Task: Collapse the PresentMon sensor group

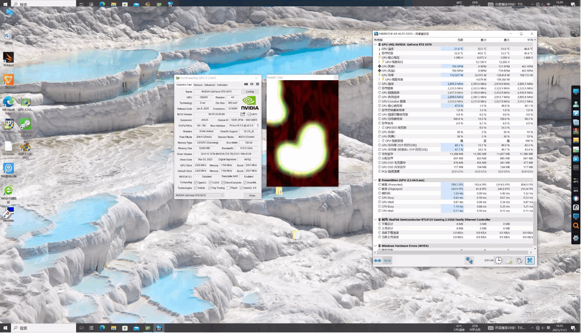Action: 375,180
